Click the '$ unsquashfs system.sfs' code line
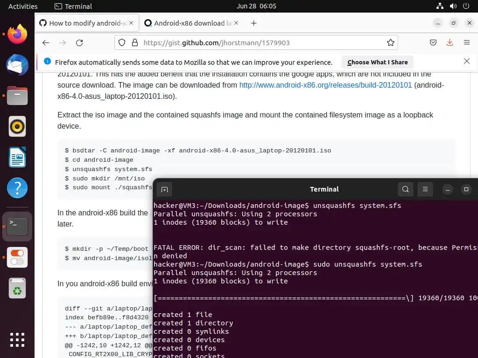 (x=108, y=169)
